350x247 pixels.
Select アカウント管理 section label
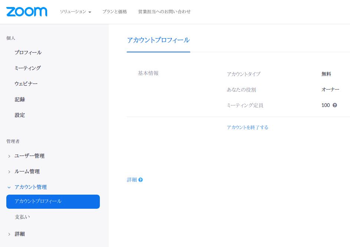point(30,187)
